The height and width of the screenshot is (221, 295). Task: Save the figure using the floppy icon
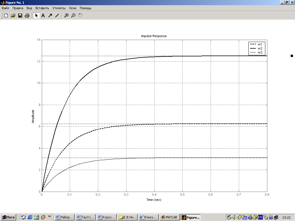pyautogui.click(x=20, y=16)
